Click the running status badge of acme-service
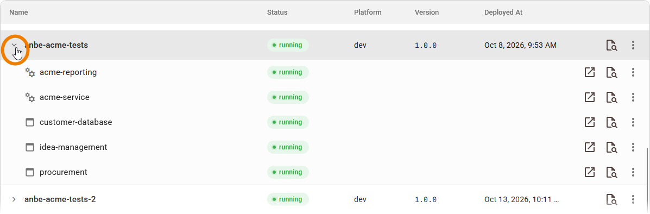This screenshot has height=214, width=650. (288, 97)
